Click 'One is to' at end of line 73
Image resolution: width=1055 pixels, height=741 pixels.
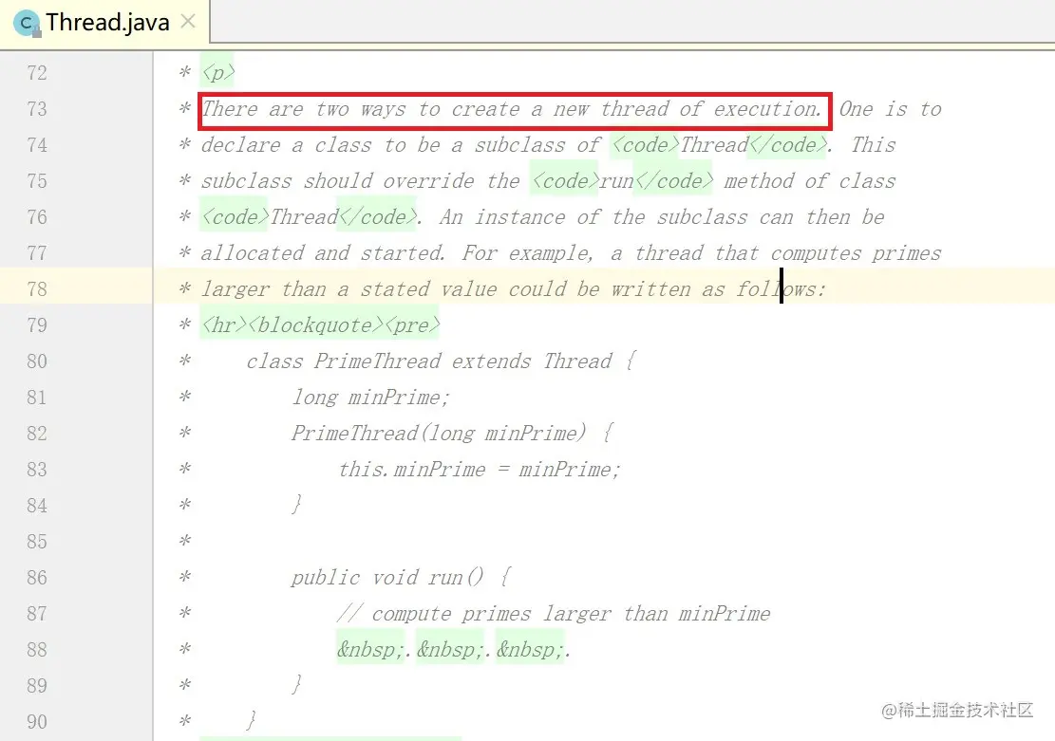[890, 109]
